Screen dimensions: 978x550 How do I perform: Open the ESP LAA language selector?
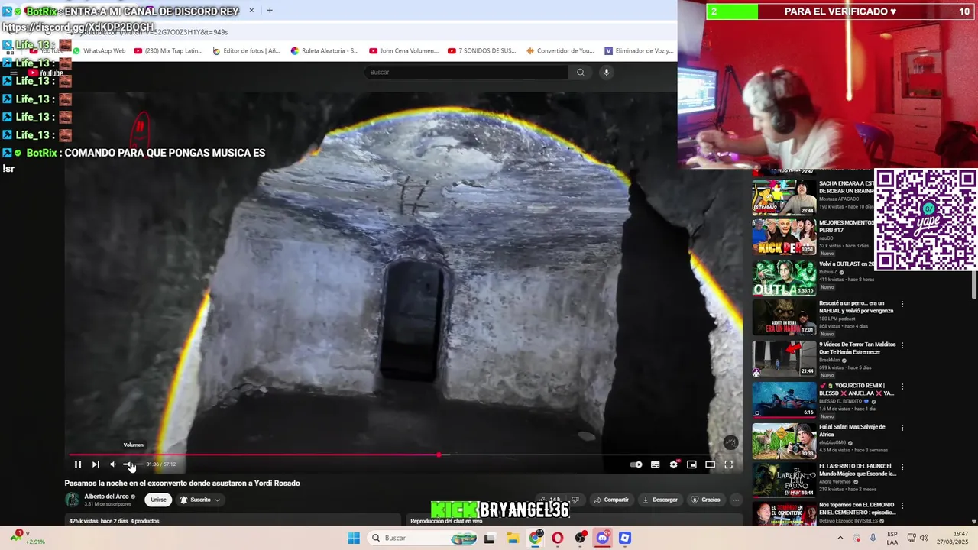click(892, 538)
